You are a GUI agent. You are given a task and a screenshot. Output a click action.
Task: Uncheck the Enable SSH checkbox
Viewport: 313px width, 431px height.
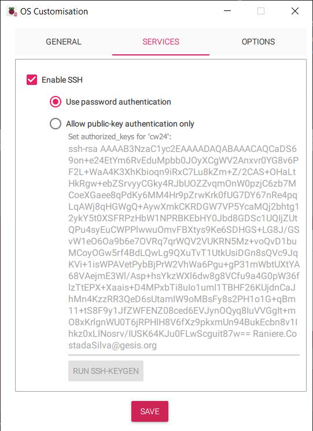coord(32,80)
